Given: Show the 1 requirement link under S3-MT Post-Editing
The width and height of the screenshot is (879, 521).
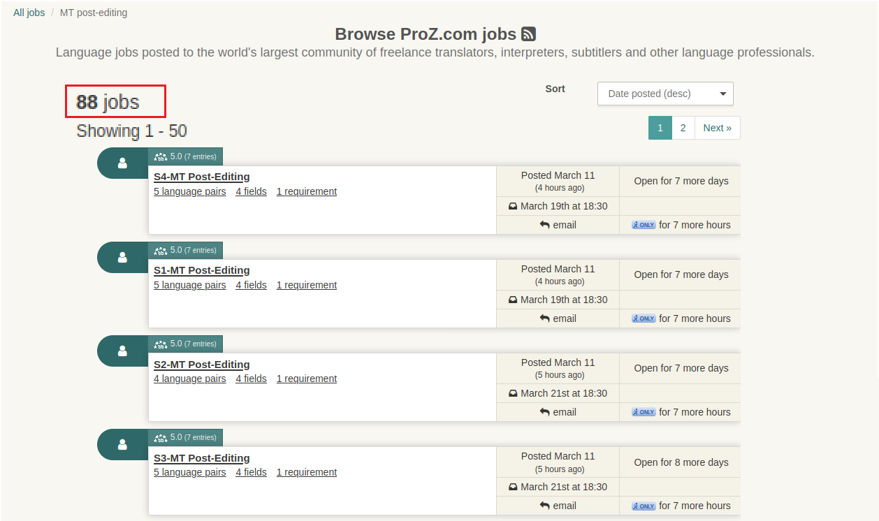Looking at the screenshot, I should [x=307, y=472].
